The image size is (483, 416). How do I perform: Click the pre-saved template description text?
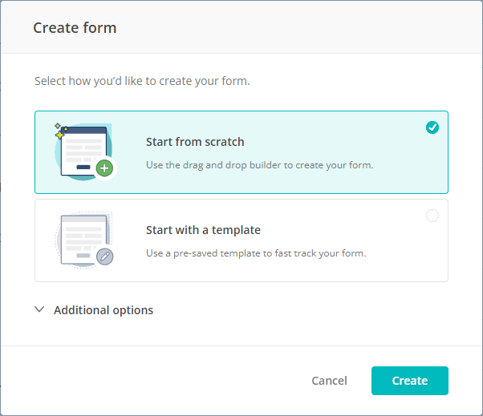[256, 253]
